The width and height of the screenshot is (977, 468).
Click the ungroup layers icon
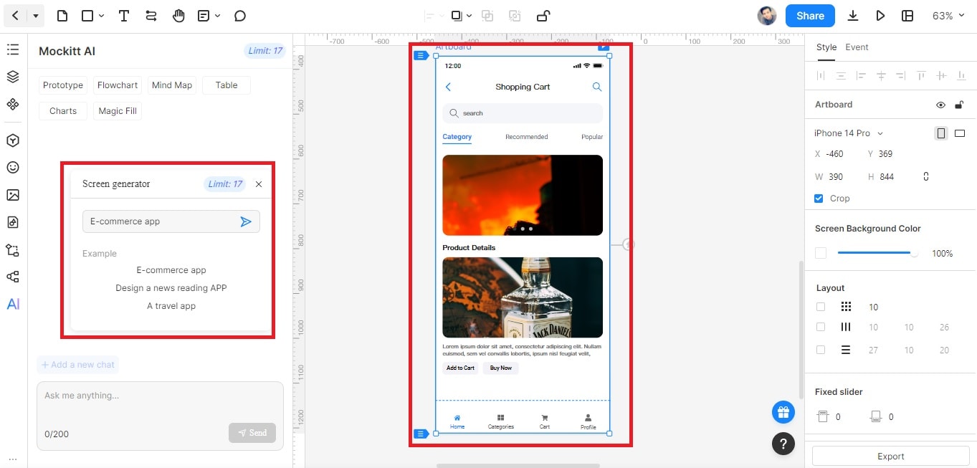[x=514, y=15]
